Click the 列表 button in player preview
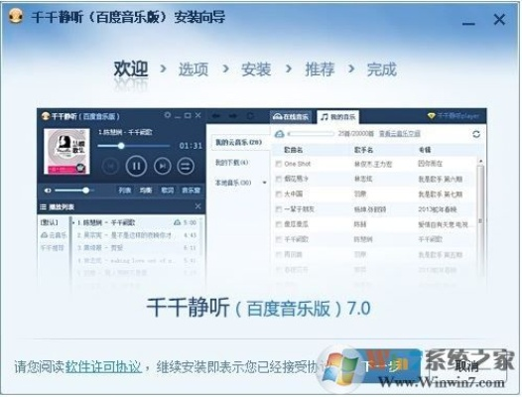Image resolution: width=522 pixels, height=397 pixels. point(124,191)
